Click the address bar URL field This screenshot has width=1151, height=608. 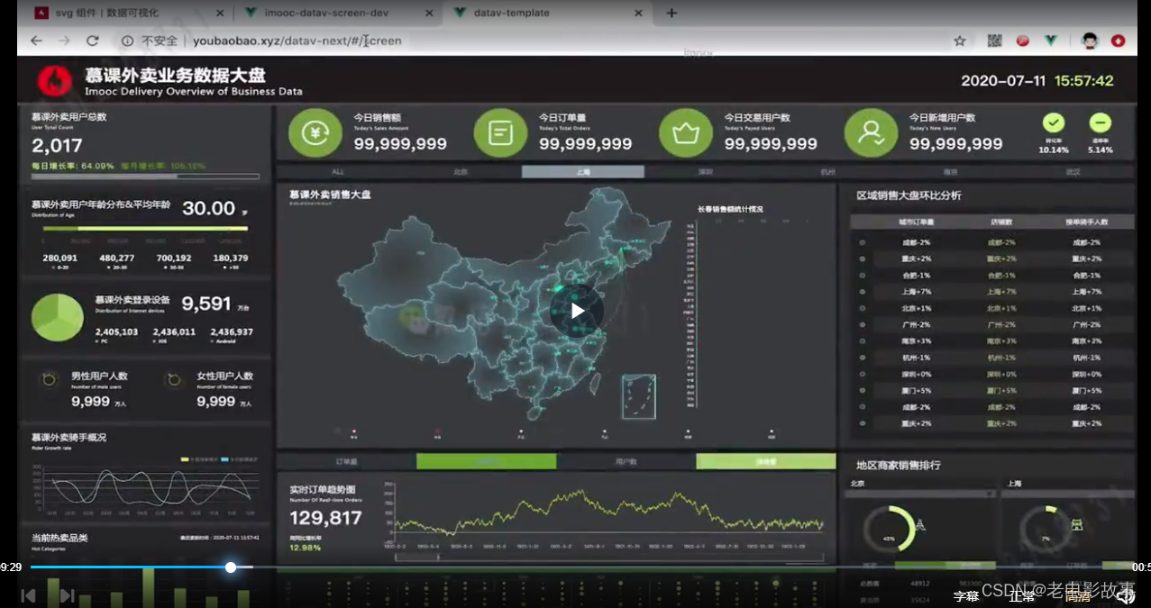tap(532, 41)
